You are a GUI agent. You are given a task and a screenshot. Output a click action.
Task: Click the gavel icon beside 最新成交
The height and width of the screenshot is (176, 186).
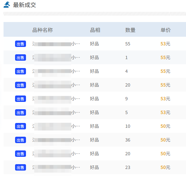(x=7, y=4)
